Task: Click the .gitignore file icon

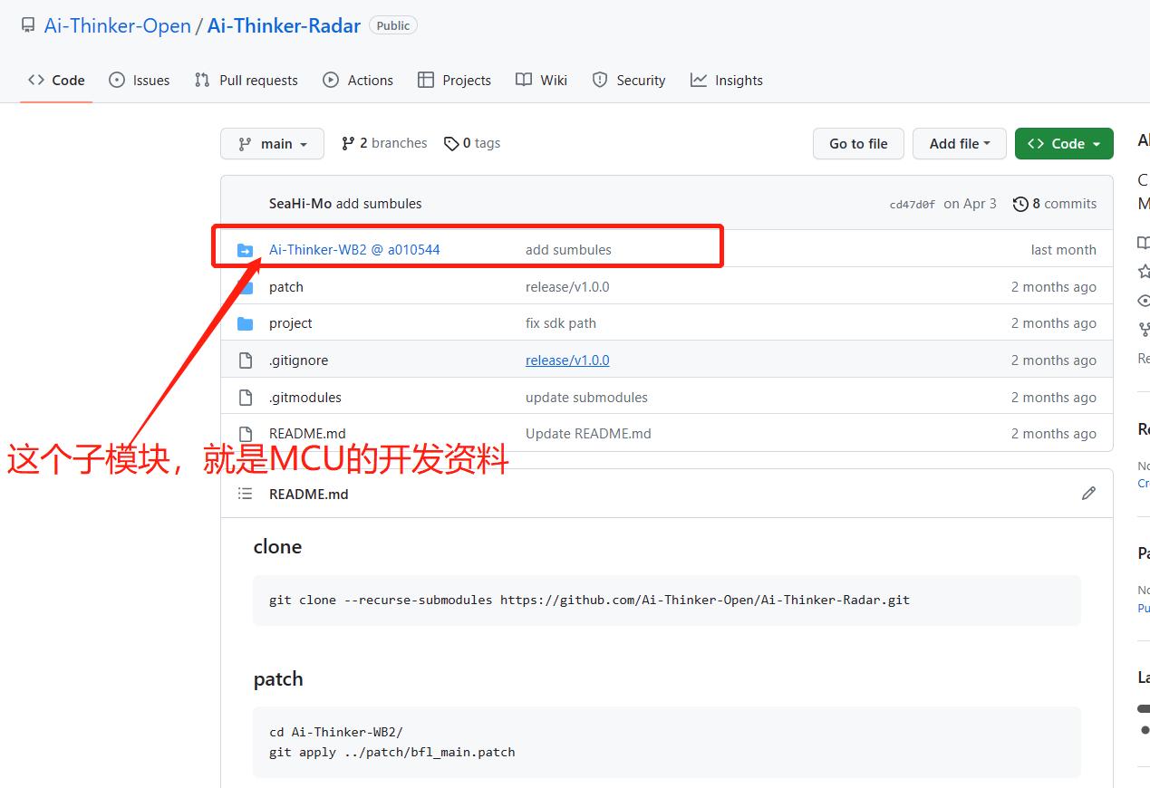Action: point(245,360)
